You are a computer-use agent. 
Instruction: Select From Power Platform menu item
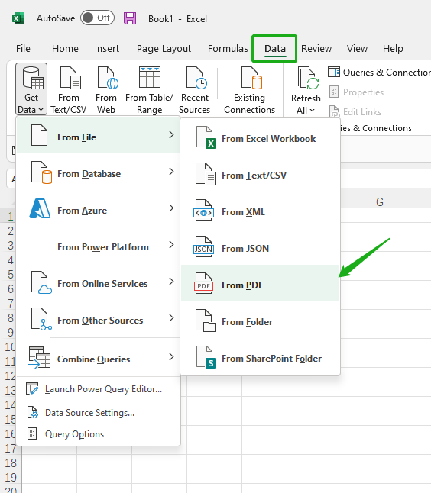click(x=98, y=247)
